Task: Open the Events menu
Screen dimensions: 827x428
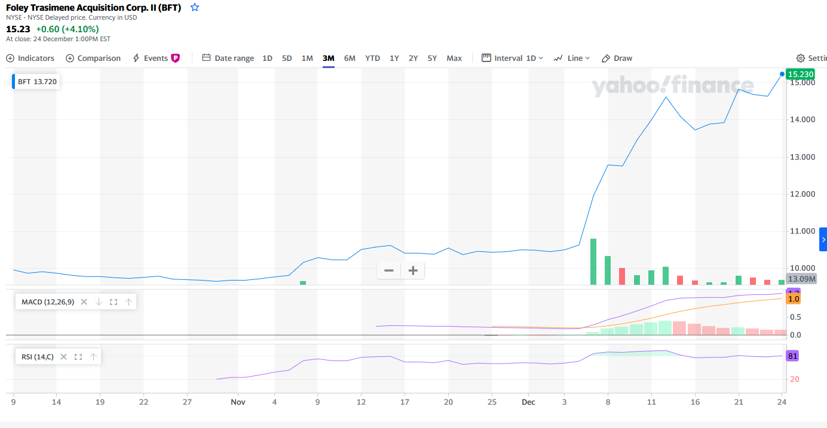Action: 155,58
